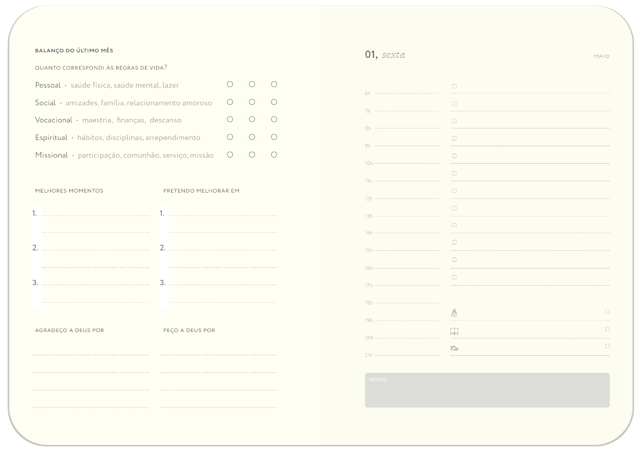Select the first rating circle for Pessoal
This screenshot has height=452, width=642.
[x=230, y=84]
